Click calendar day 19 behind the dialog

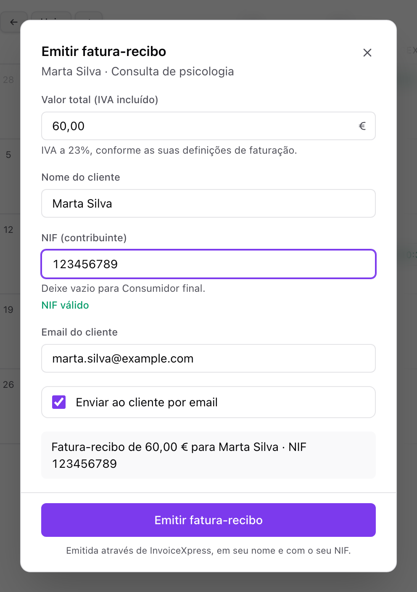pos(8,310)
